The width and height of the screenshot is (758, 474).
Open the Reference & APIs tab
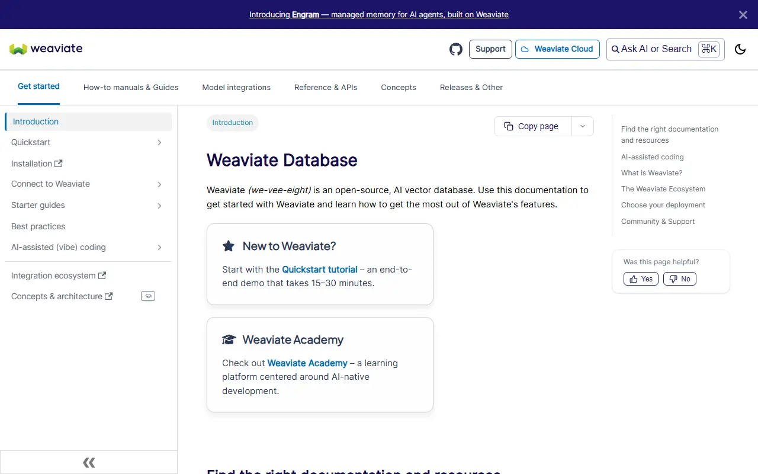point(326,87)
